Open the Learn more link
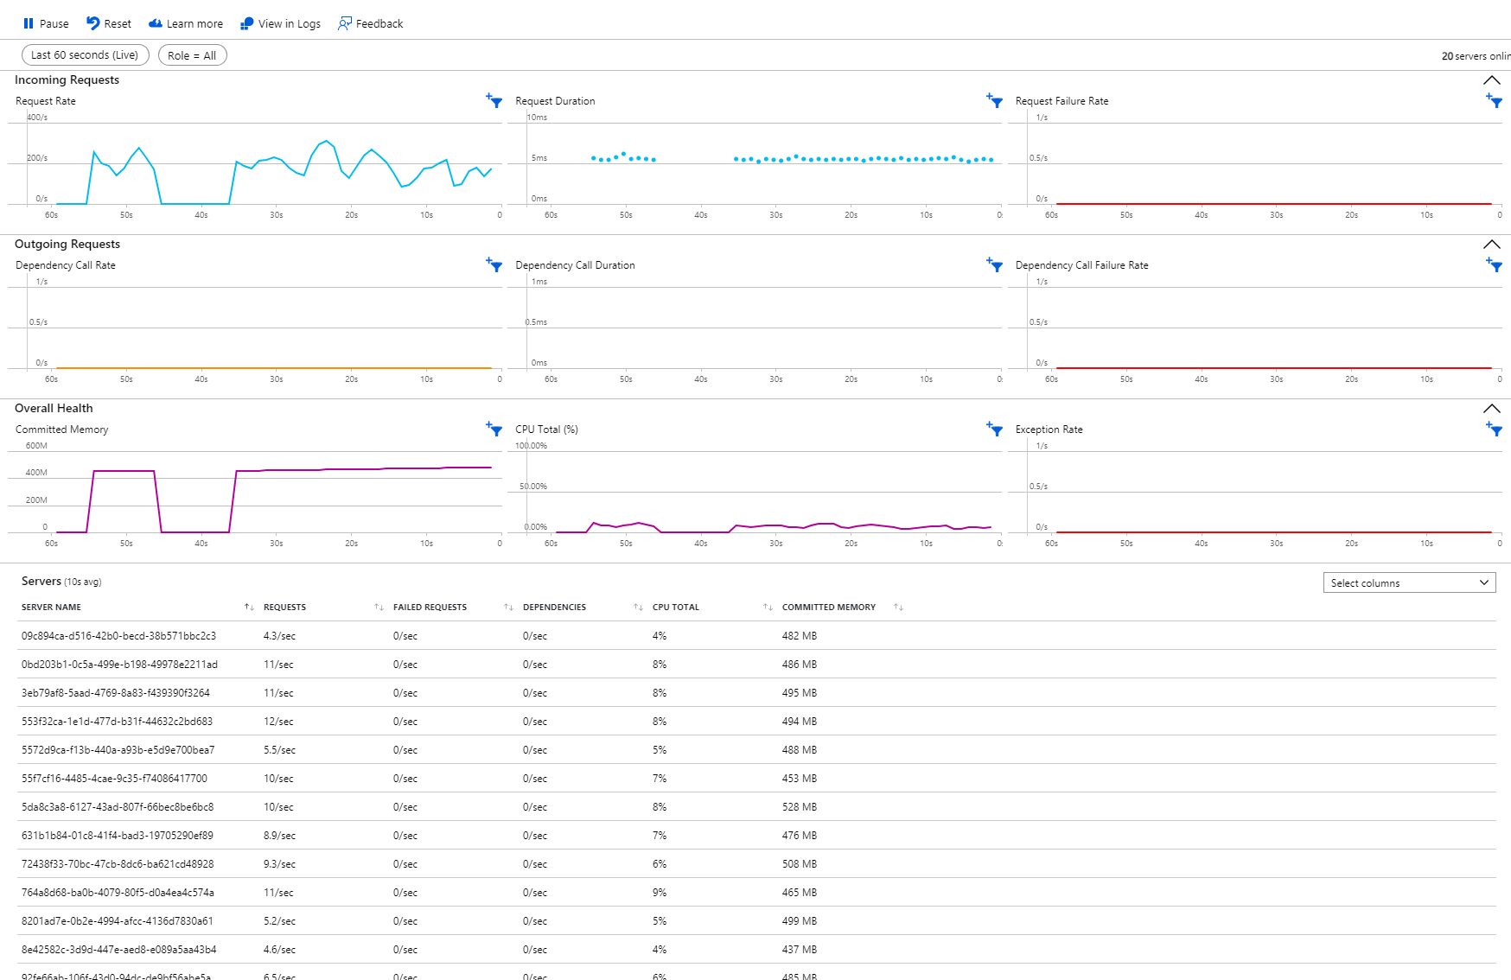1511x980 pixels. point(186,23)
